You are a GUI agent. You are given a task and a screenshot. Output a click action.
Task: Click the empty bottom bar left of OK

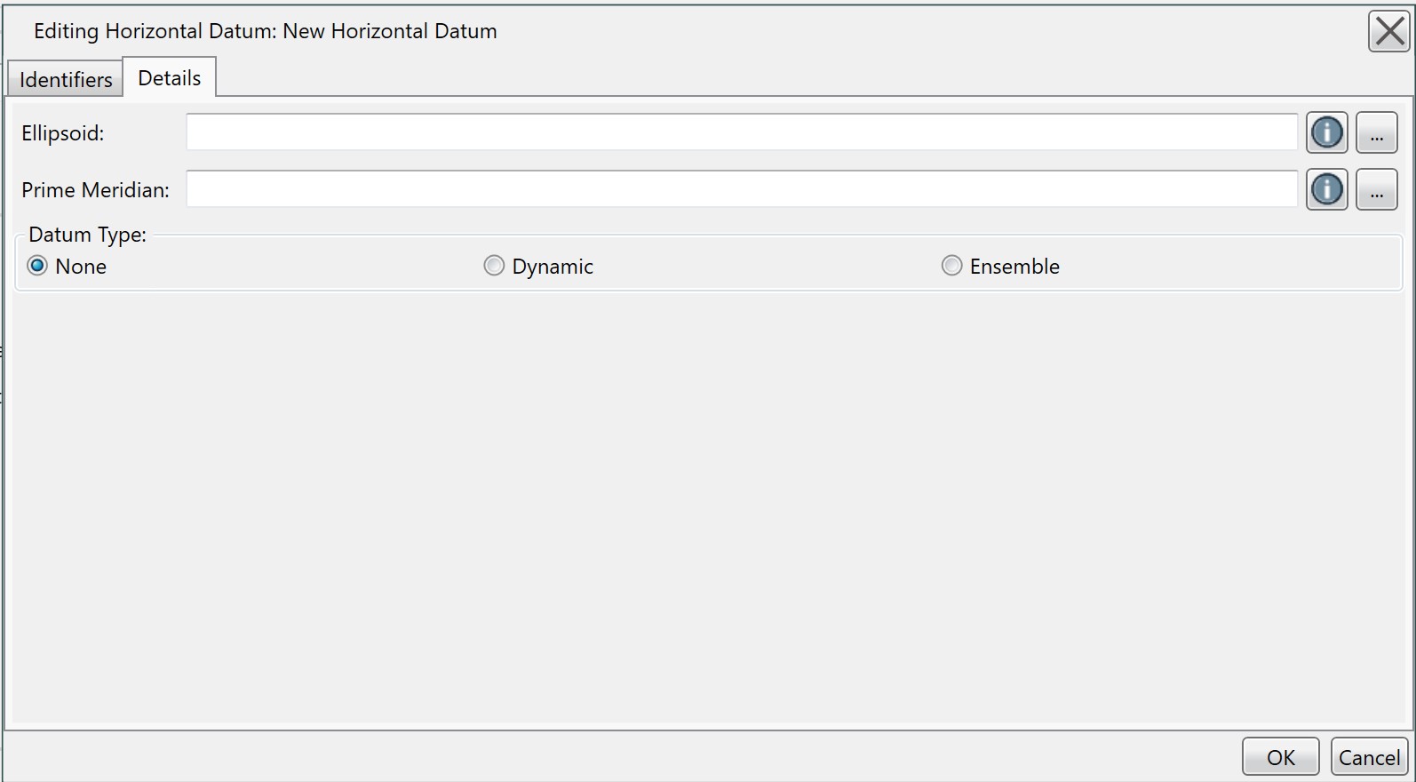click(622, 756)
